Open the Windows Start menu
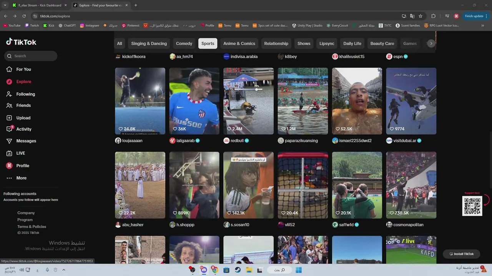492x276 pixels. click(299, 270)
